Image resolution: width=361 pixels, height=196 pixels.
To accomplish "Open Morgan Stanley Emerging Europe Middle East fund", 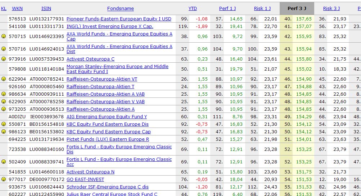I will coord(117,69).
